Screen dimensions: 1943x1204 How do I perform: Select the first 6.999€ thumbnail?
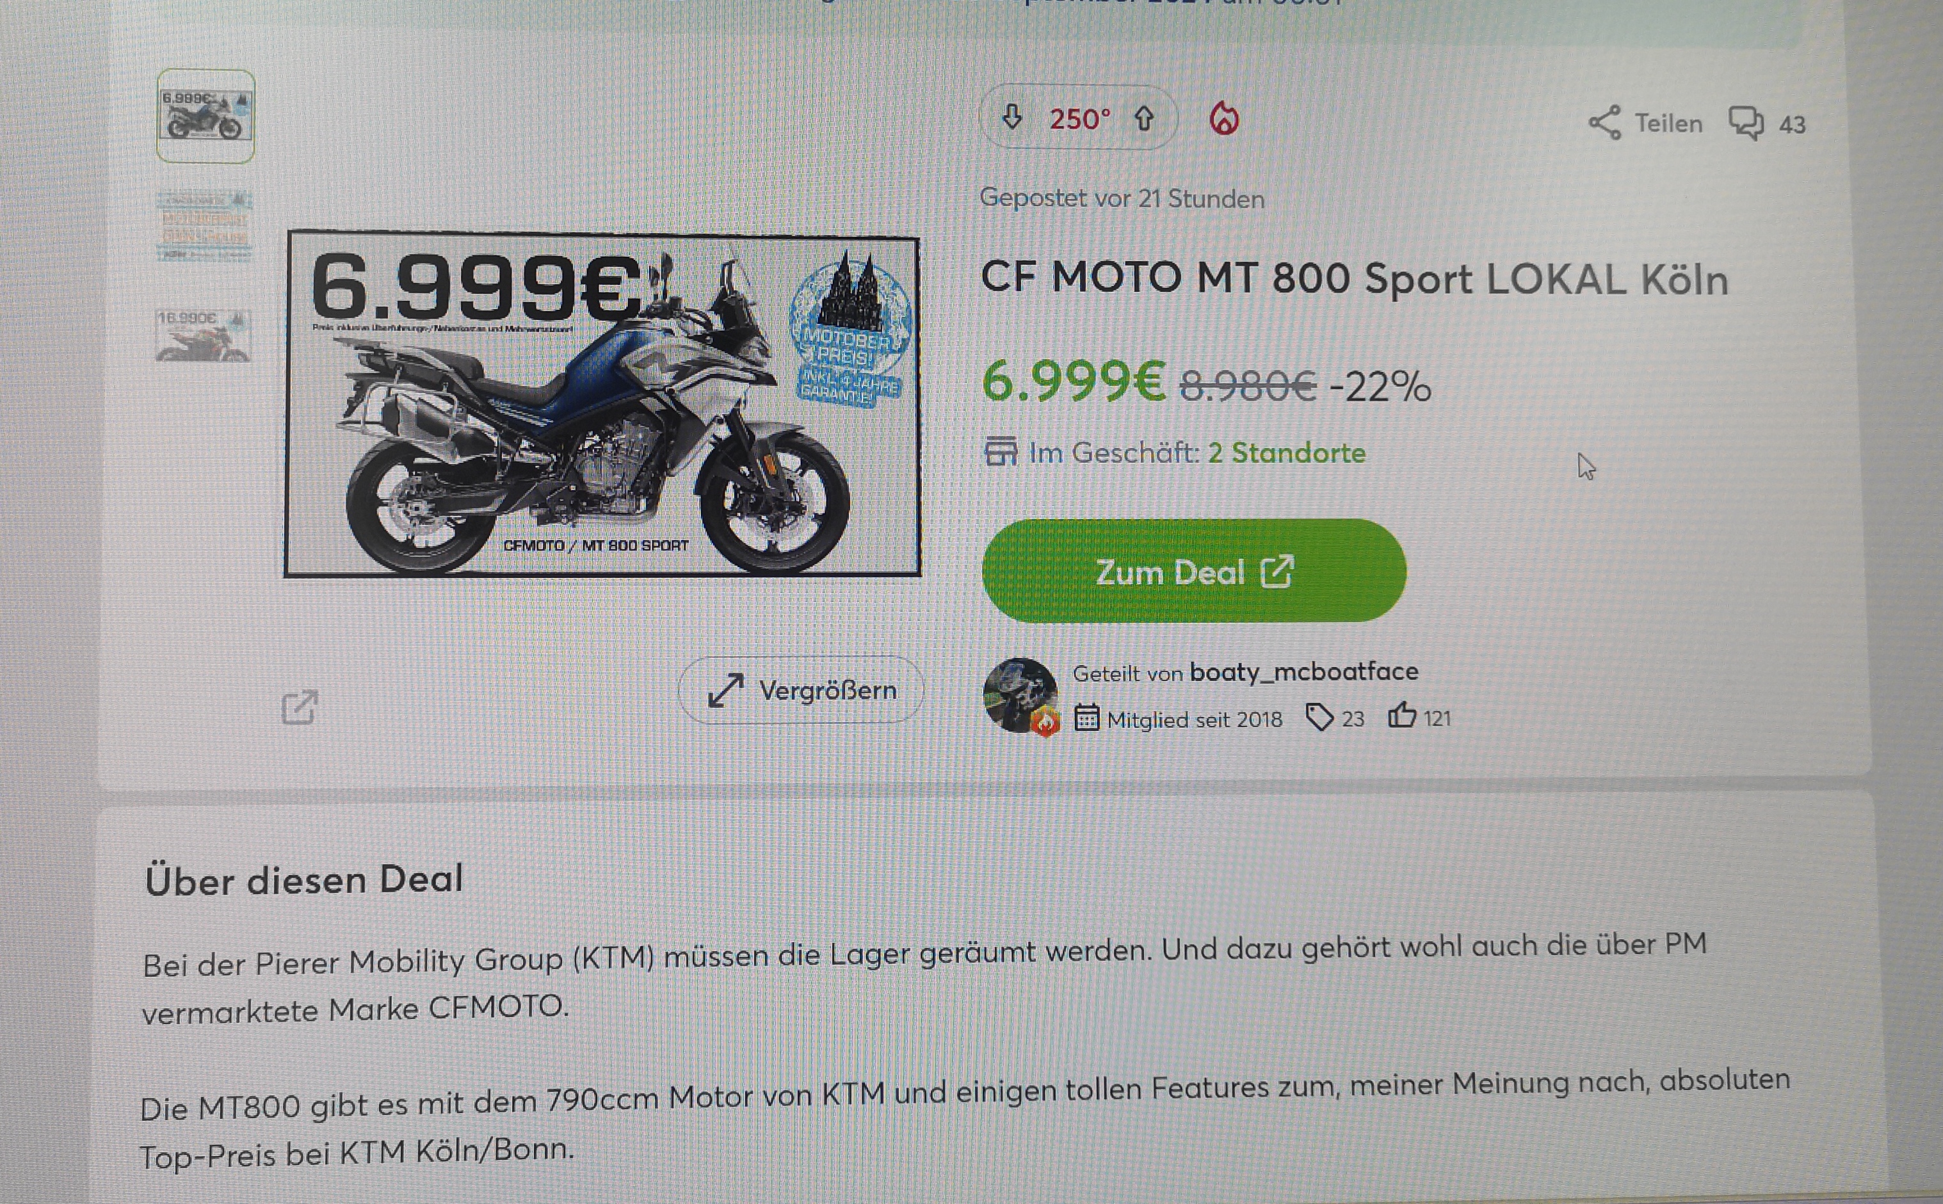[206, 116]
